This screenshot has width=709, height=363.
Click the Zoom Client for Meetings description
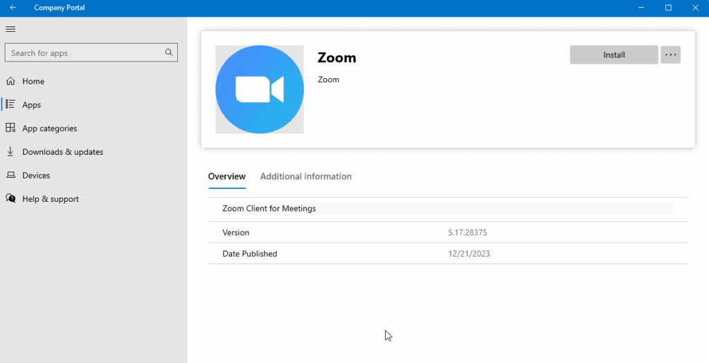coord(269,209)
